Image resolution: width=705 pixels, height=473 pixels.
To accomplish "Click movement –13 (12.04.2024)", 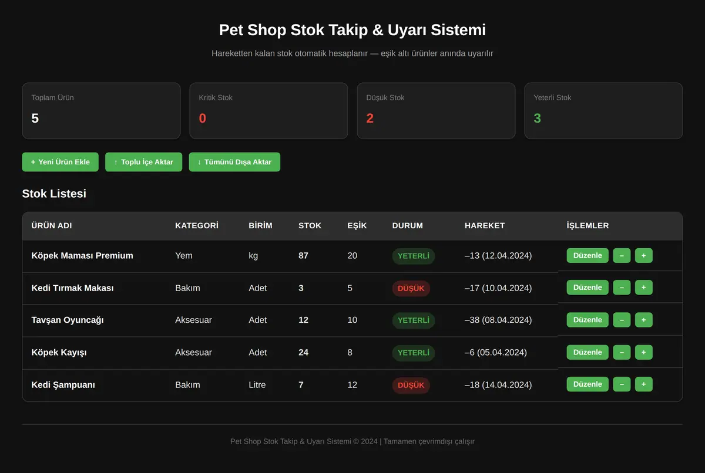I will coord(498,256).
